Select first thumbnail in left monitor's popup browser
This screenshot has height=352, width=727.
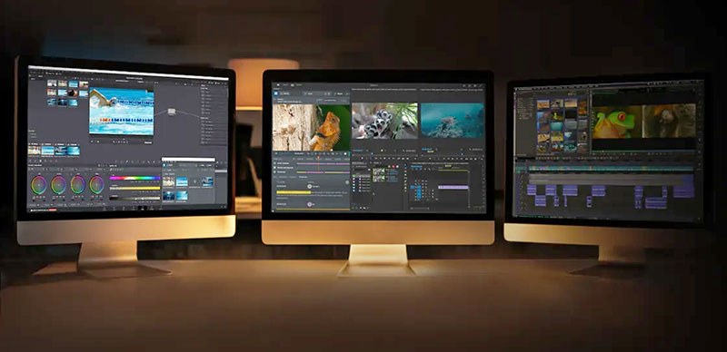pos(169,181)
